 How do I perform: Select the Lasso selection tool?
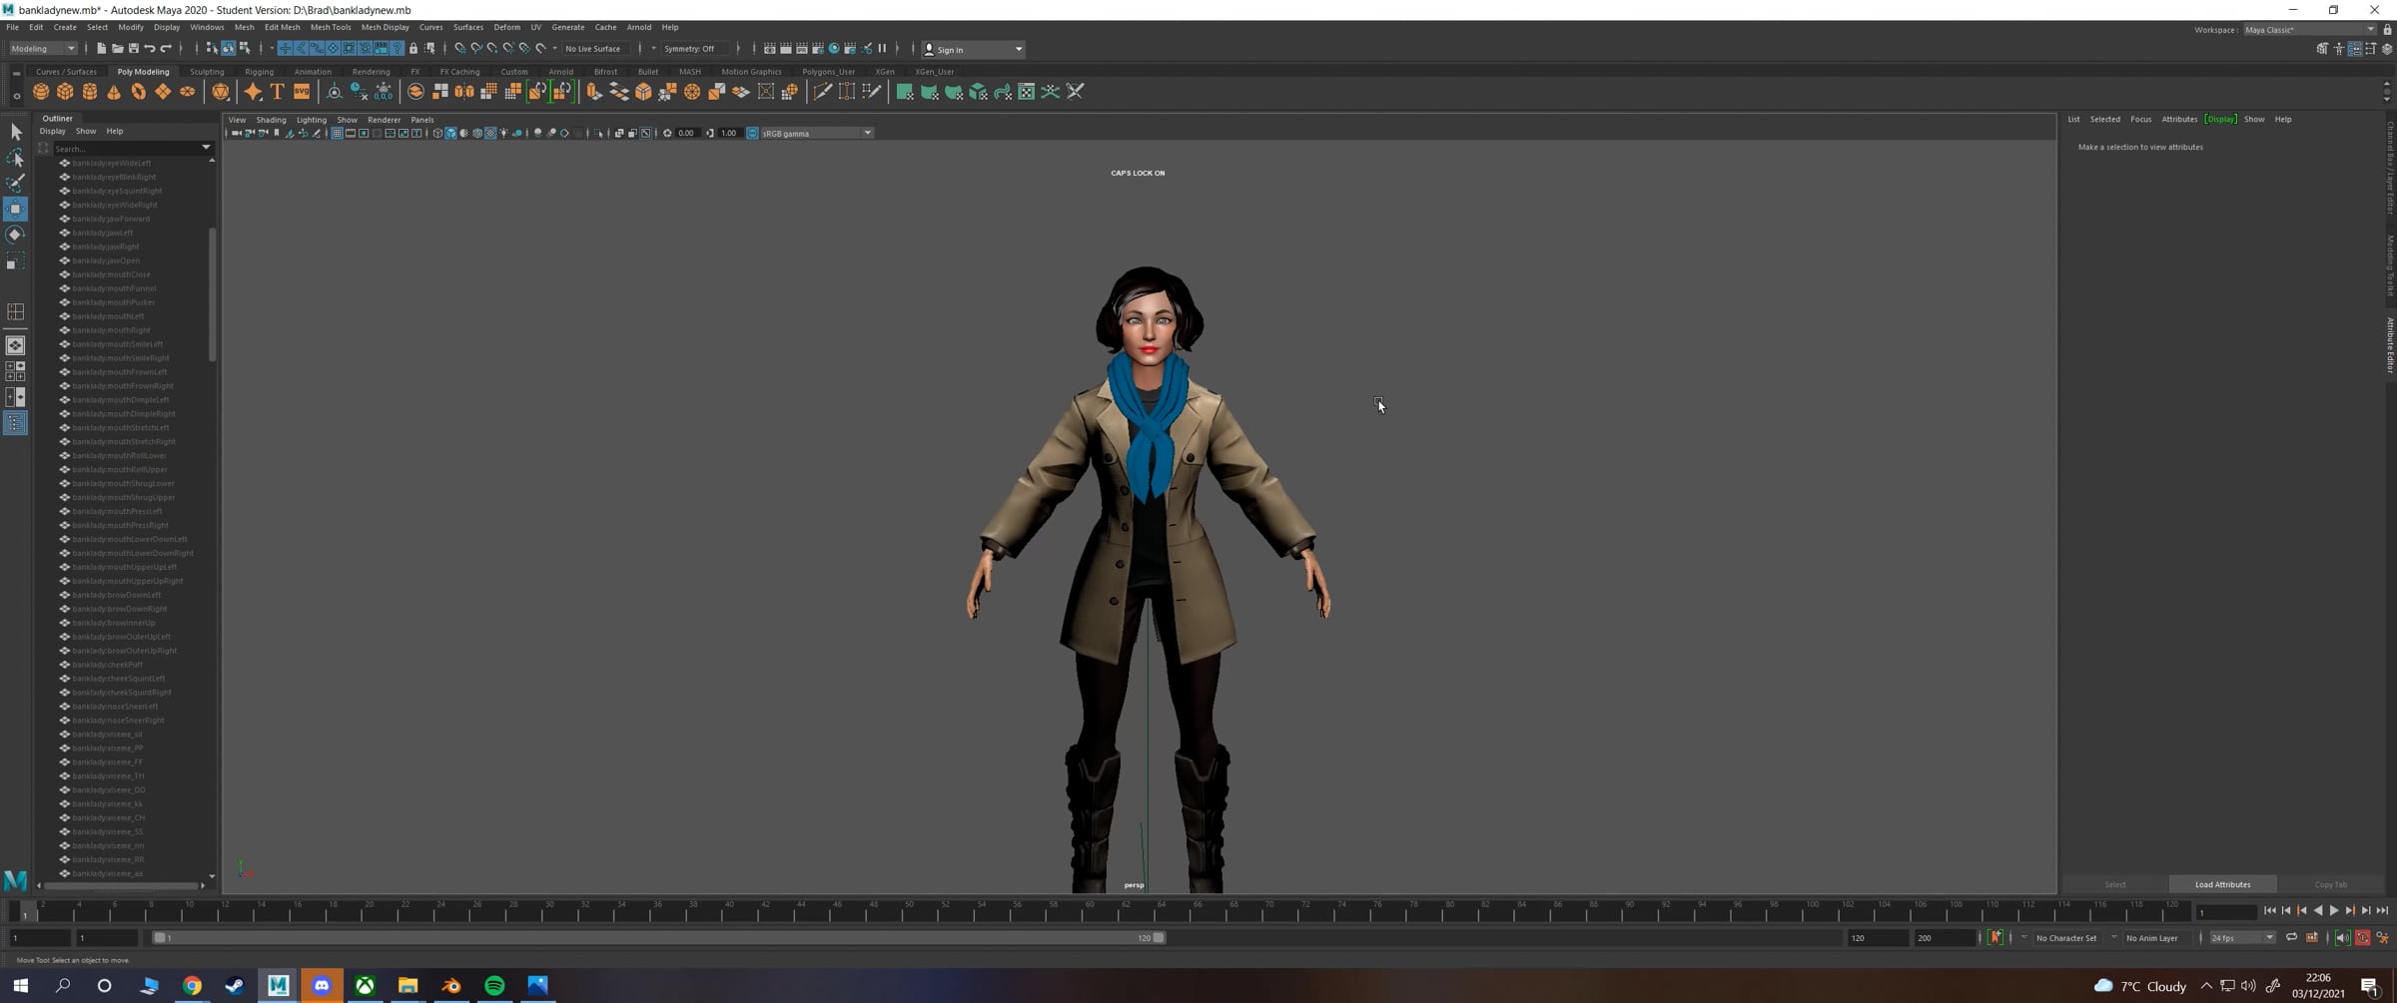15,159
